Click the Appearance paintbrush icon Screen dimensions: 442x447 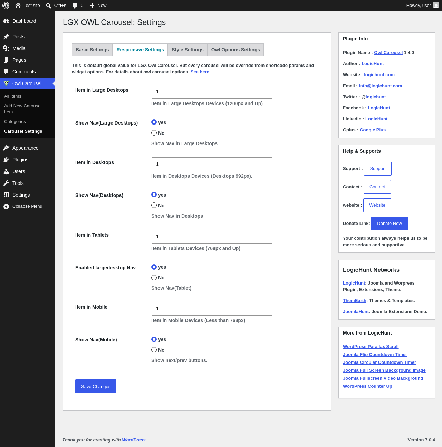(6, 148)
